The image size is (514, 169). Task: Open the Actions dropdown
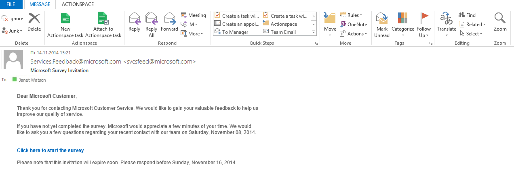pos(354,34)
